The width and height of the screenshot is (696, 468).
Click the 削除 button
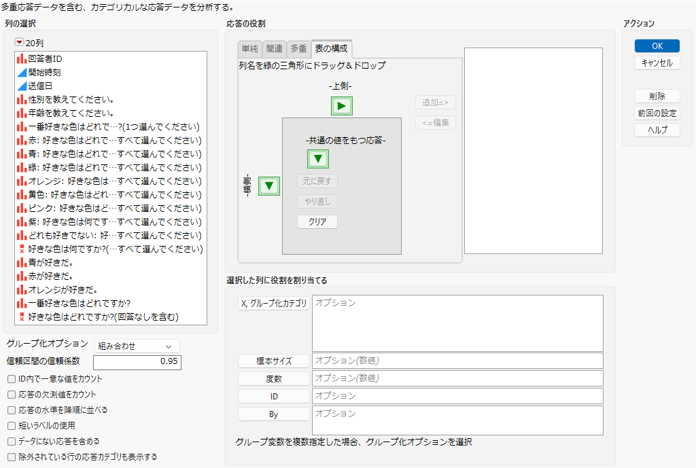tap(657, 96)
